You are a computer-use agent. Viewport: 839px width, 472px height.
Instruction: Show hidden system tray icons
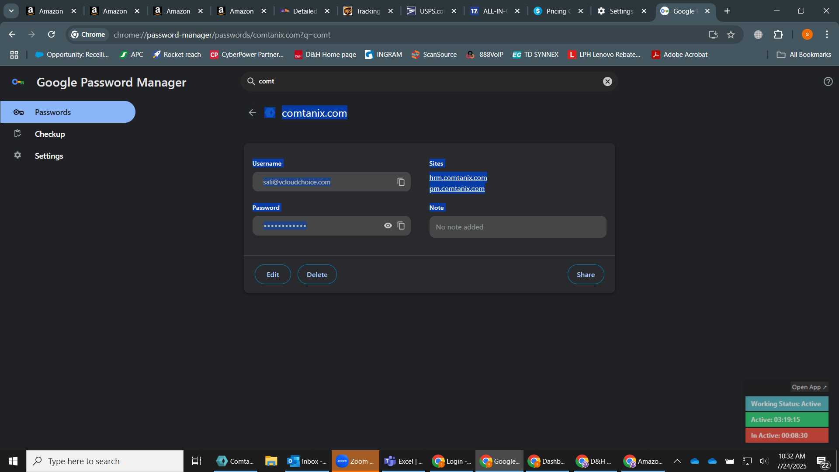(677, 461)
